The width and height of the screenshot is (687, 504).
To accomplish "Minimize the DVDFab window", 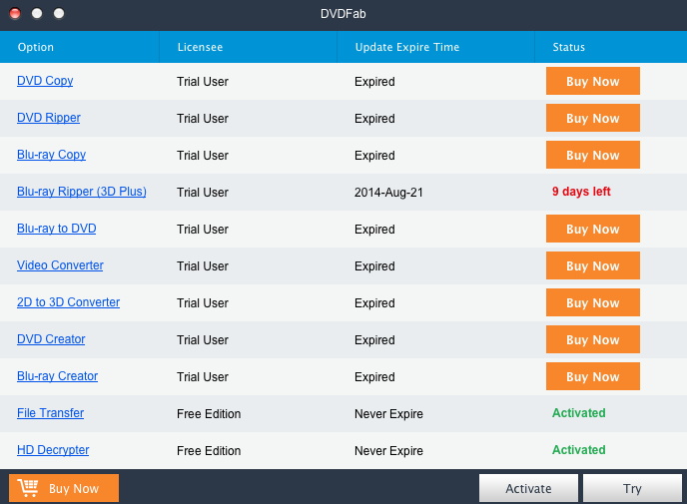I will pos(37,14).
